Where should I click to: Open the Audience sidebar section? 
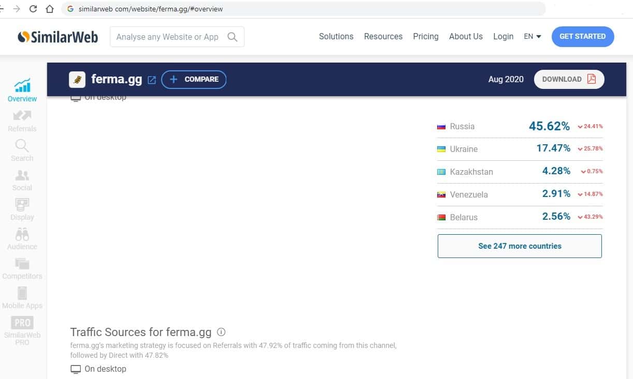coord(22,239)
